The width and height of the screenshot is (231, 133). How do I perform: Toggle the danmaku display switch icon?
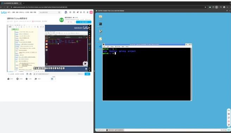click(x=27, y=74)
